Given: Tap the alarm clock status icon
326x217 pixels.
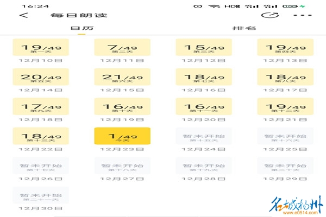Looking at the screenshot, I should point(198,6).
